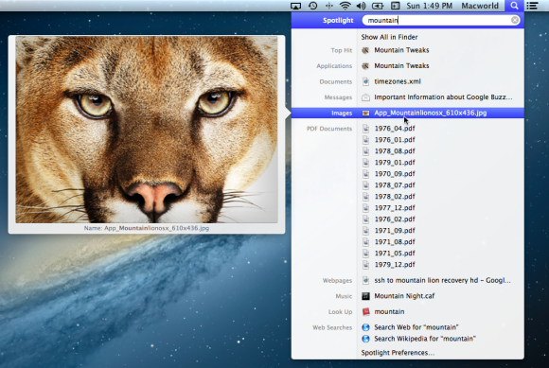Screen dimensions: 549x368
Task: Select Show All in Finder
Action: 389,37
